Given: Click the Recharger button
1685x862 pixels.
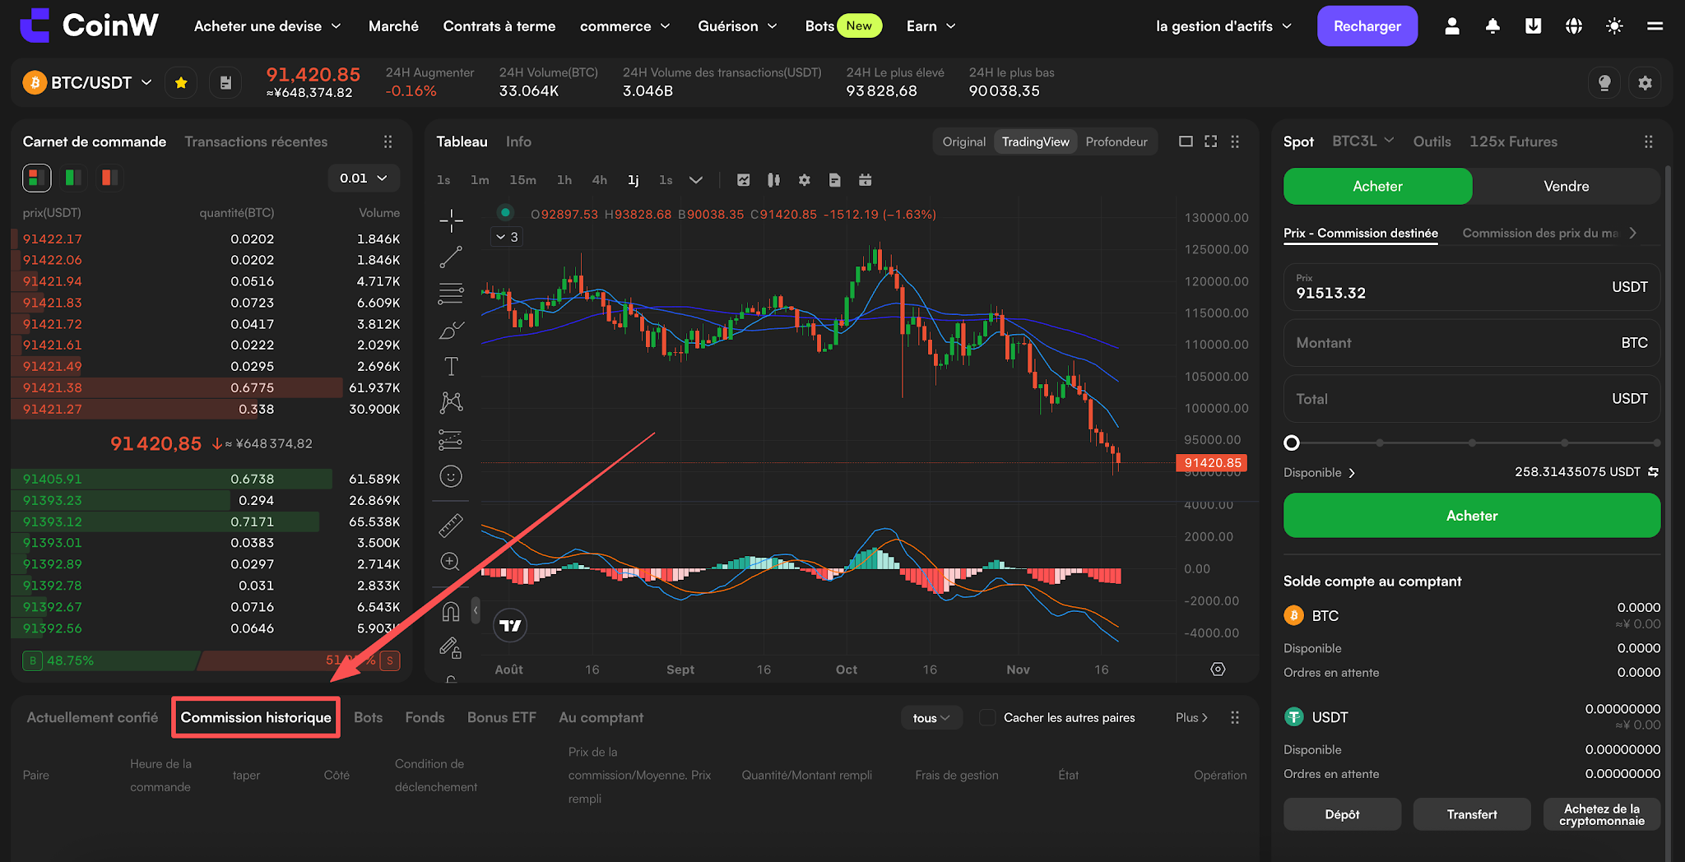Looking at the screenshot, I should click(1367, 26).
